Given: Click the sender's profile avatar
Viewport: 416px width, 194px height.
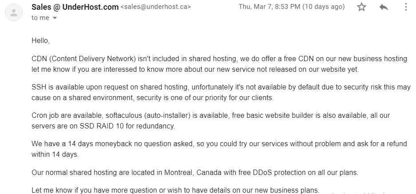Looking at the screenshot, I should pos(14,12).
